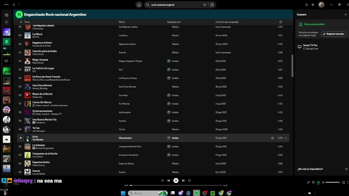Open Liked Songs purple heart tile

coord(7,32)
